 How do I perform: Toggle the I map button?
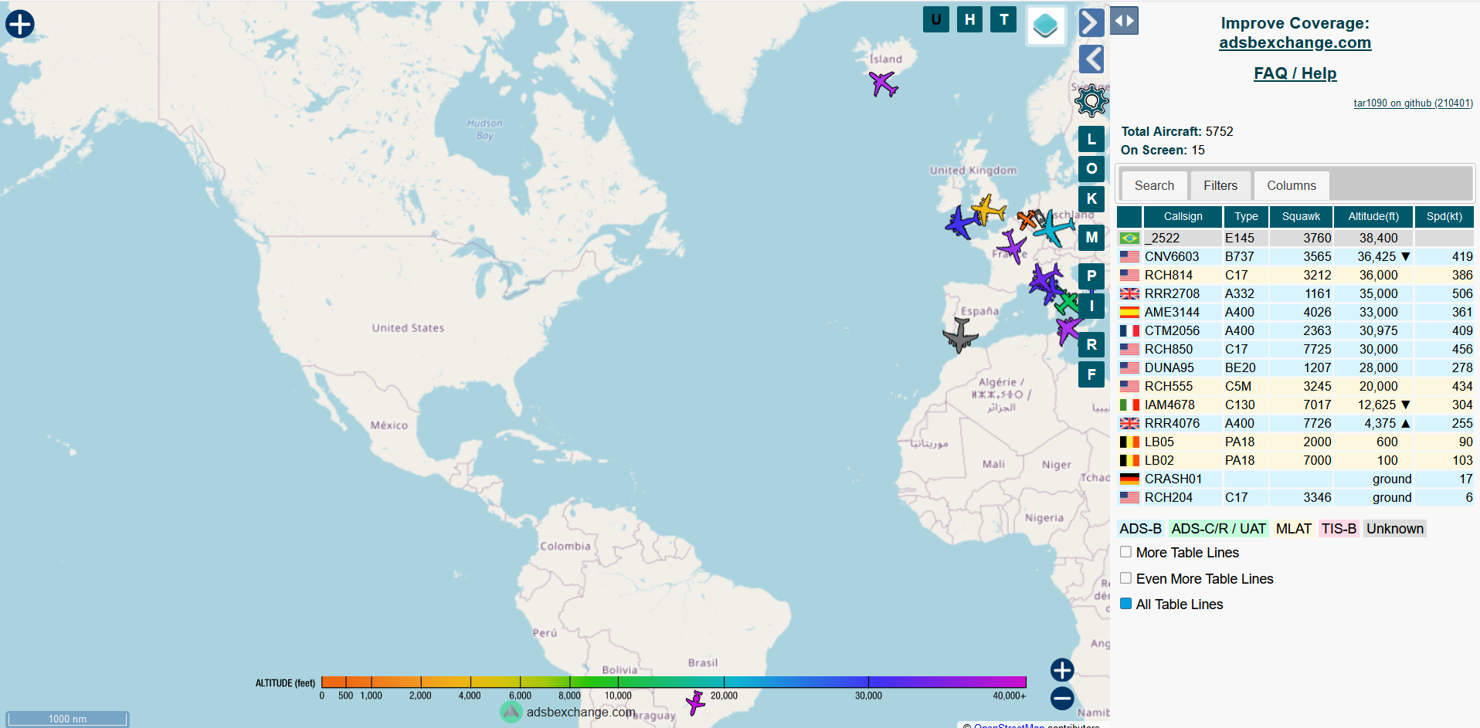1091,306
